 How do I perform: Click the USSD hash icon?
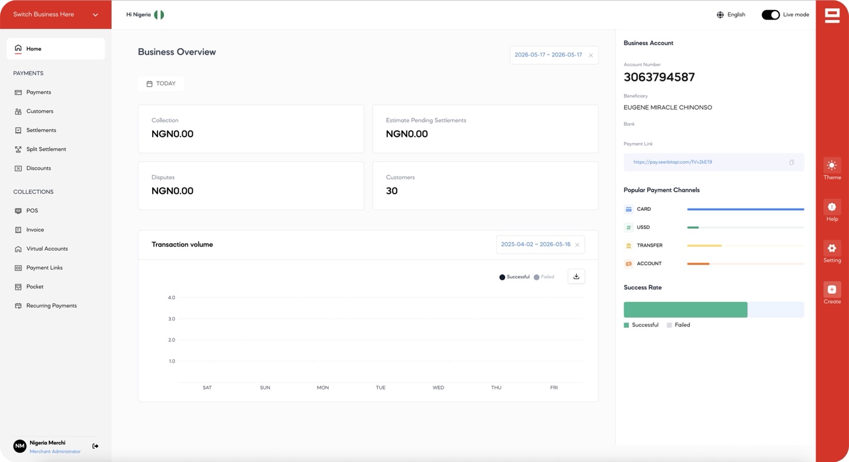click(628, 227)
